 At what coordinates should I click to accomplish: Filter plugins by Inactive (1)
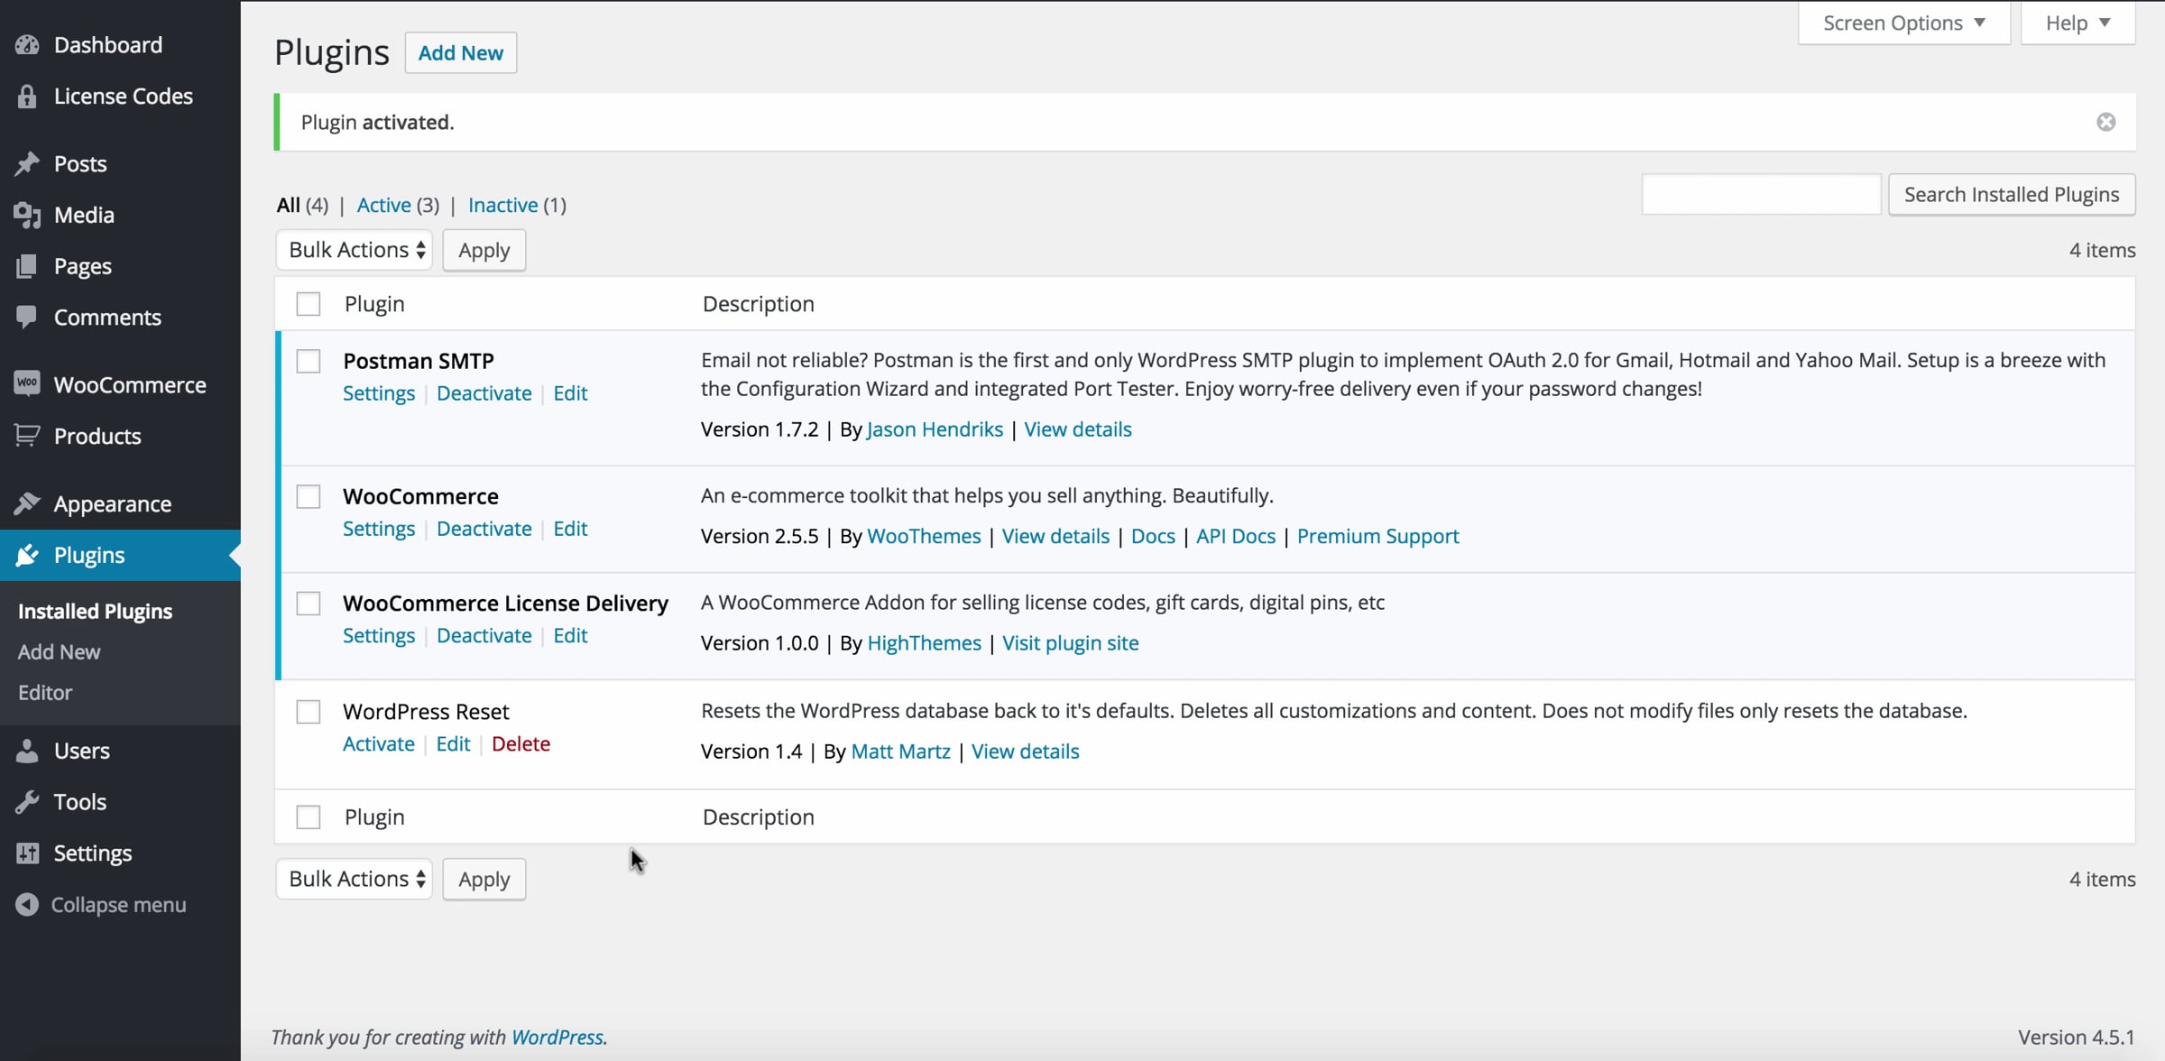[517, 205]
